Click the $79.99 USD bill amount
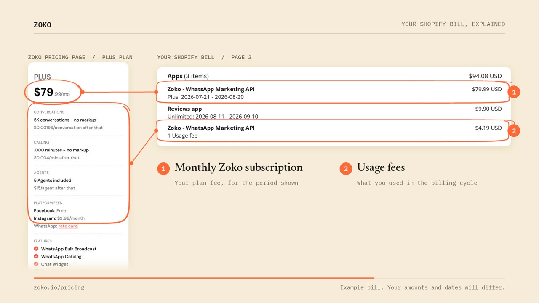Viewport: 539px width, 303px height. pyautogui.click(x=487, y=89)
